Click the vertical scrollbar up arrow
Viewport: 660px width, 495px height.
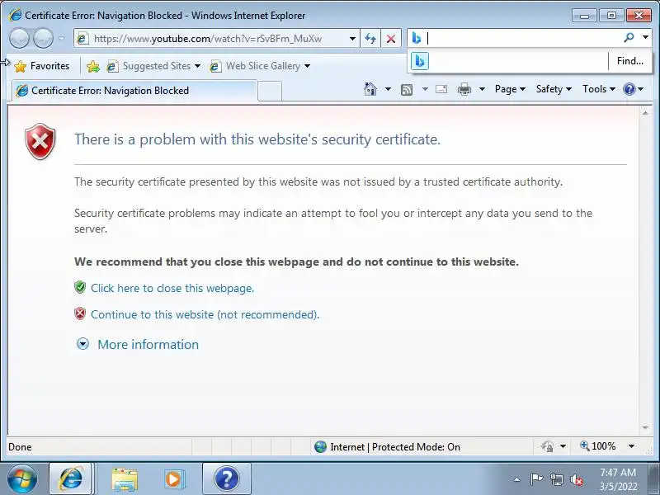pyautogui.click(x=645, y=113)
